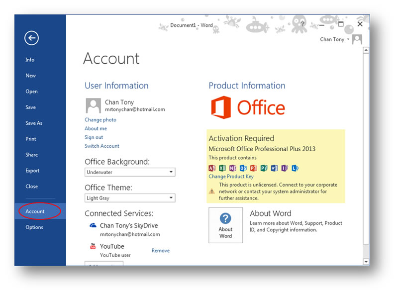The height and width of the screenshot is (294, 398).
Task: Click the YouTube service icon
Action: pos(93,246)
